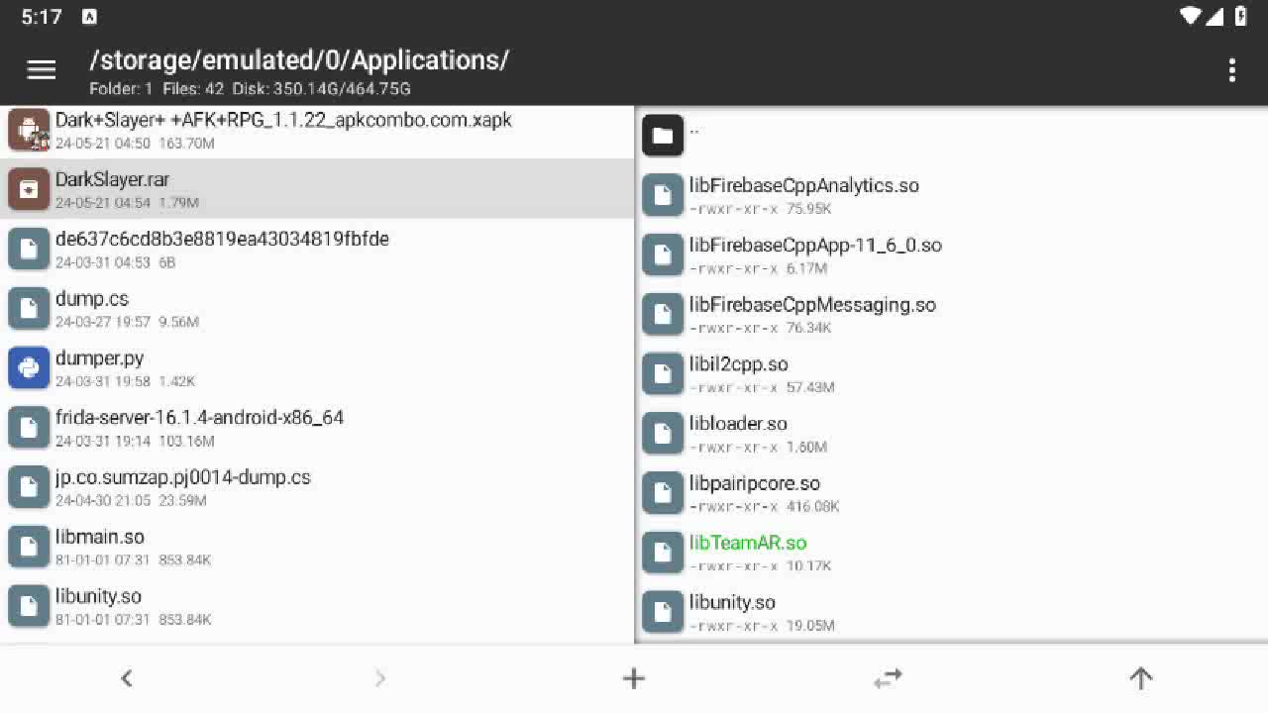Select the libpairipcore.so filename
Viewport: 1268px width, 713px height.
tap(755, 483)
